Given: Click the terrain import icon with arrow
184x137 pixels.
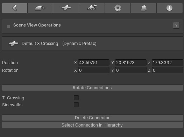Looking at the screenshot, I should (92, 8).
